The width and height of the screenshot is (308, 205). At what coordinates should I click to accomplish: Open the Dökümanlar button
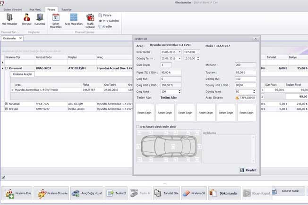tap(224, 193)
